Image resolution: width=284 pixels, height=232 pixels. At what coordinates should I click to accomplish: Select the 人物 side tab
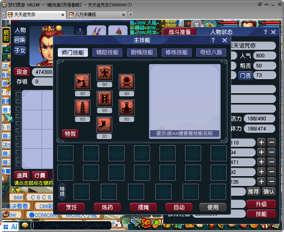20,30
